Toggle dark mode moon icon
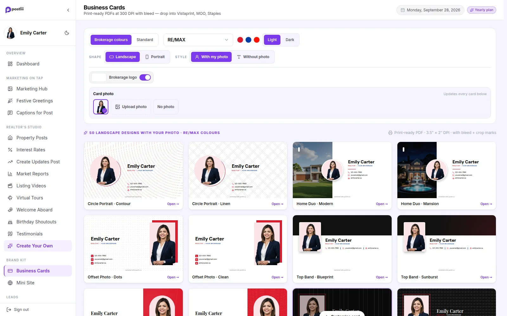507x316 pixels. pyautogui.click(x=67, y=33)
